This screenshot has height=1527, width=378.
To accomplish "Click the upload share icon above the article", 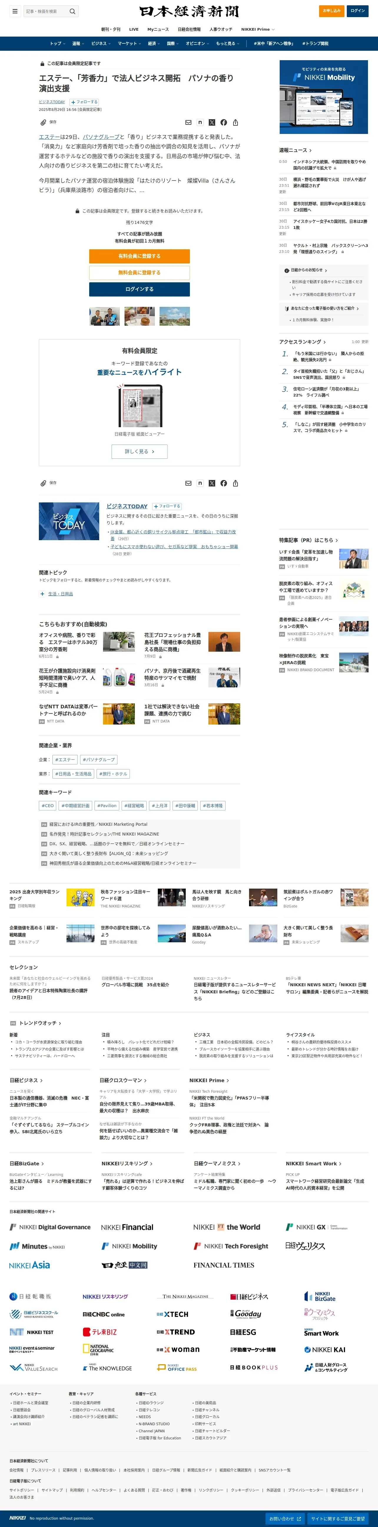I will 236,123.
